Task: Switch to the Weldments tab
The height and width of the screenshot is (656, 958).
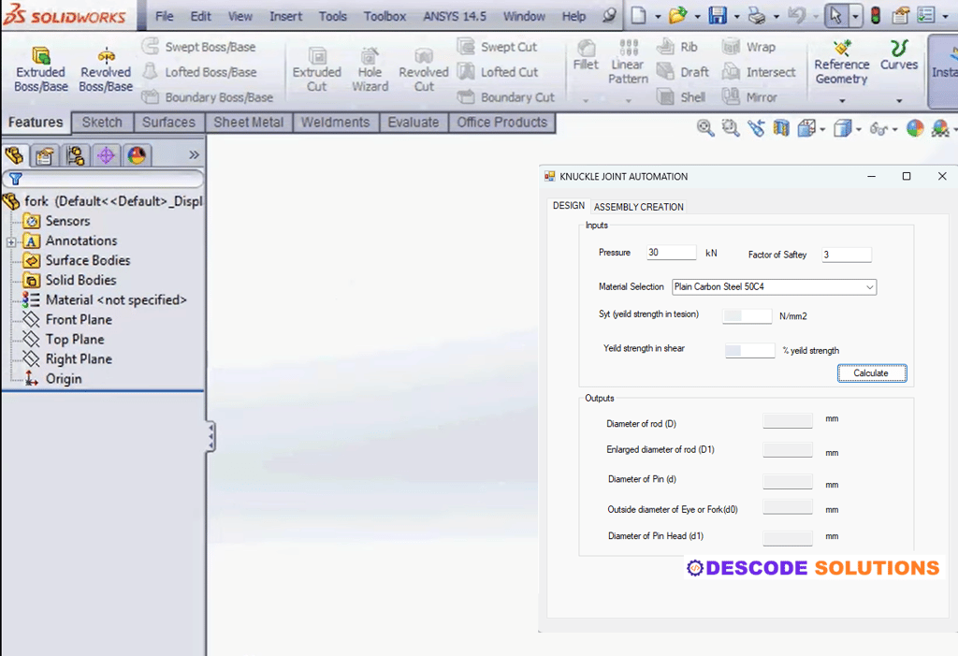Action: [336, 123]
